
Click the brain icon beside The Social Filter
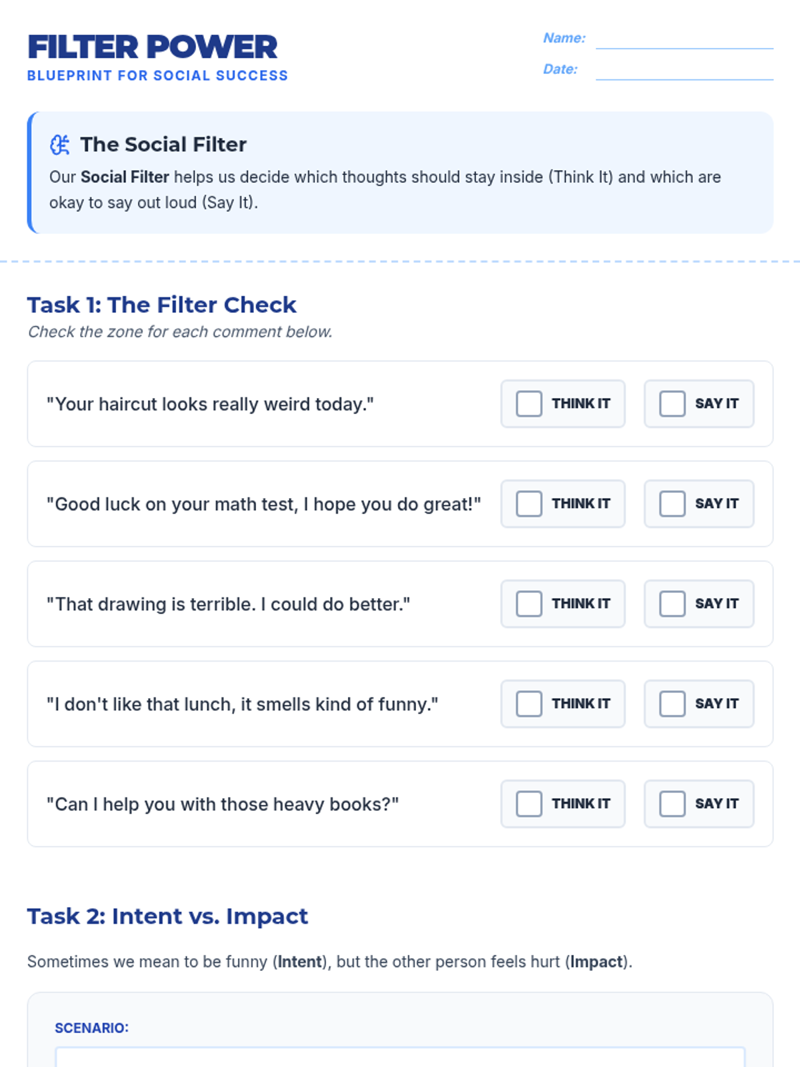click(x=60, y=145)
